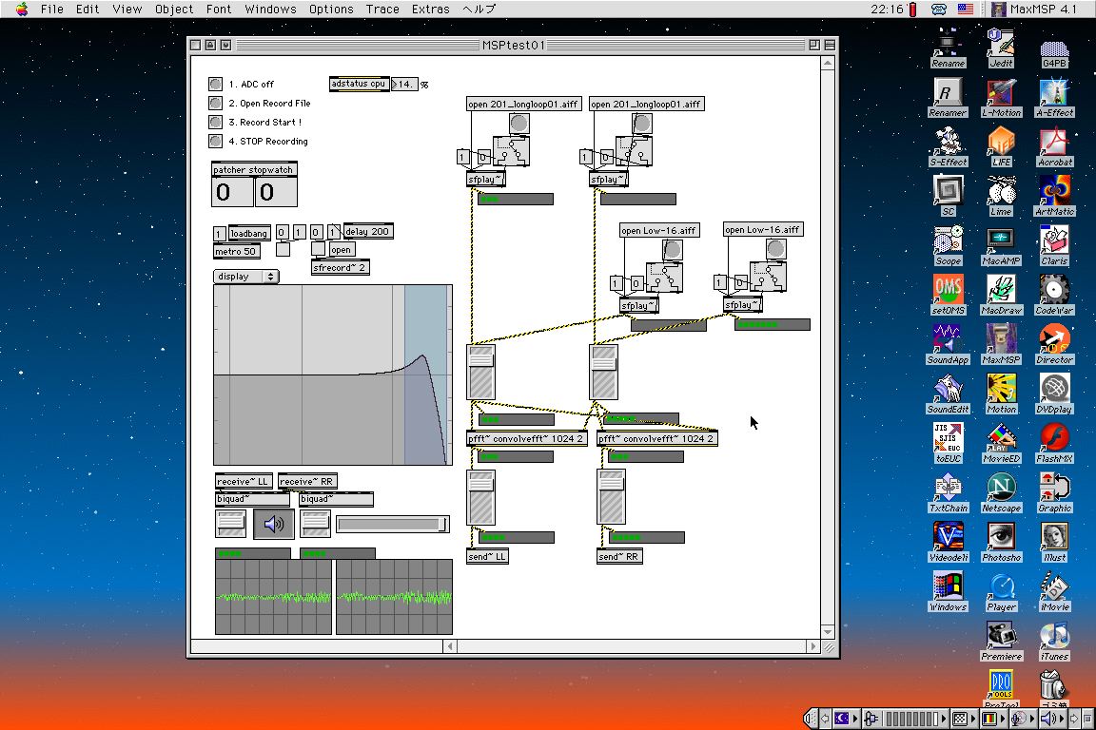
Task: Open the 'display' popup menu
Action: click(x=246, y=277)
